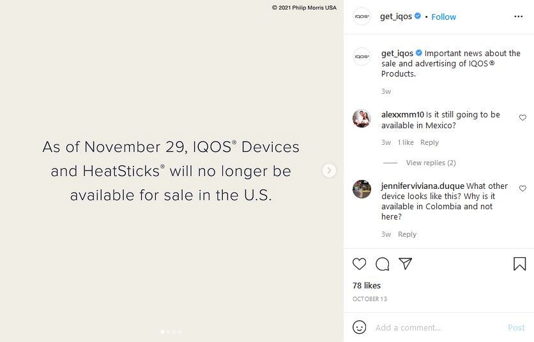Image resolution: width=534 pixels, height=342 pixels.
Task: Open the comment bubble icon
Action: pyautogui.click(x=383, y=264)
